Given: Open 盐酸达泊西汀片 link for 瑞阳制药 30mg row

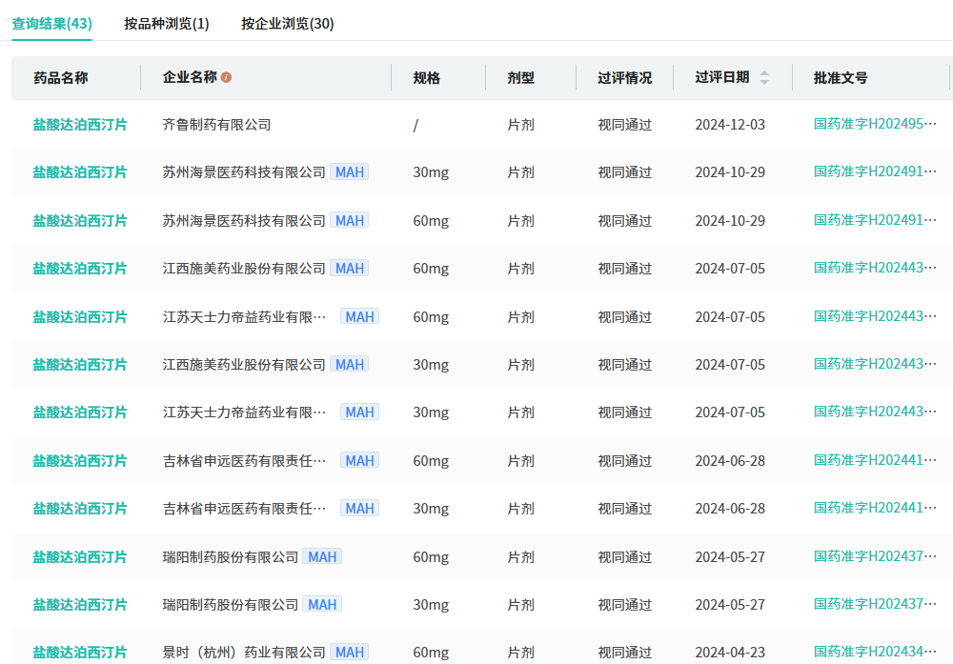Looking at the screenshot, I should pos(80,605).
